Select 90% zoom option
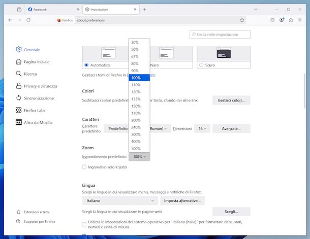This screenshot has width=310, height=239. coord(139,71)
